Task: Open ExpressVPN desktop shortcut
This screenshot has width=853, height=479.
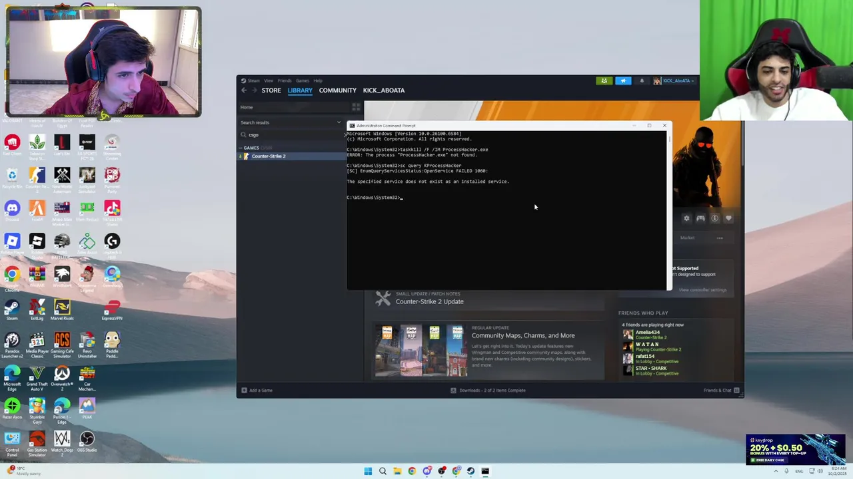Action: point(112,311)
